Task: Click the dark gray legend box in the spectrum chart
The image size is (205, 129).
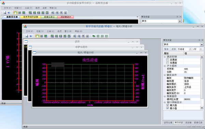Action: tap(58, 65)
